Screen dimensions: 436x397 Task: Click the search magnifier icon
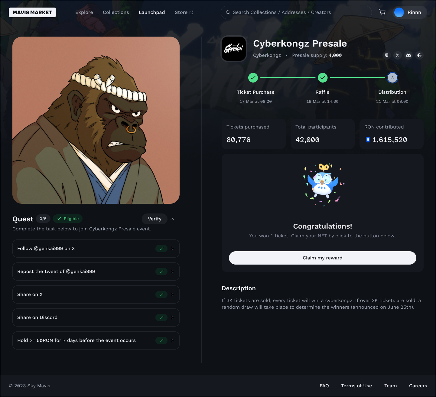click(228, 12)
